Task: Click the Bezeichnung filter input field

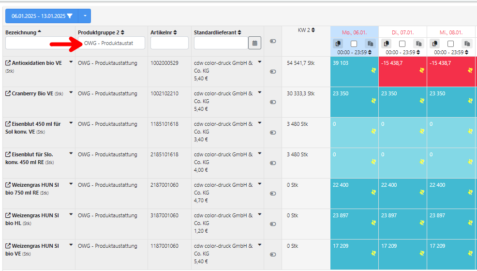Action: [39, 43]
